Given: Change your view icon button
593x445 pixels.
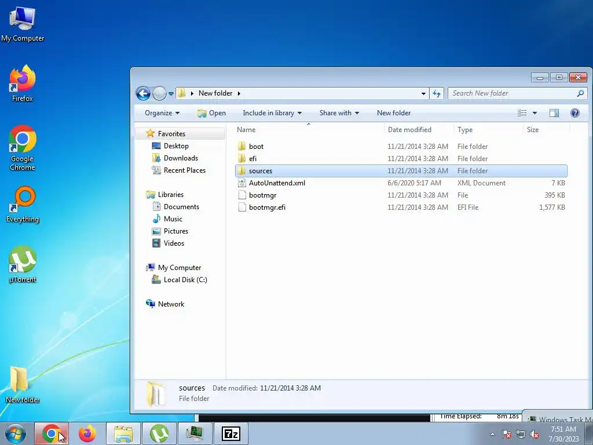Looking at the screenshot, I should pyautogui.click(x=522, y=113).
